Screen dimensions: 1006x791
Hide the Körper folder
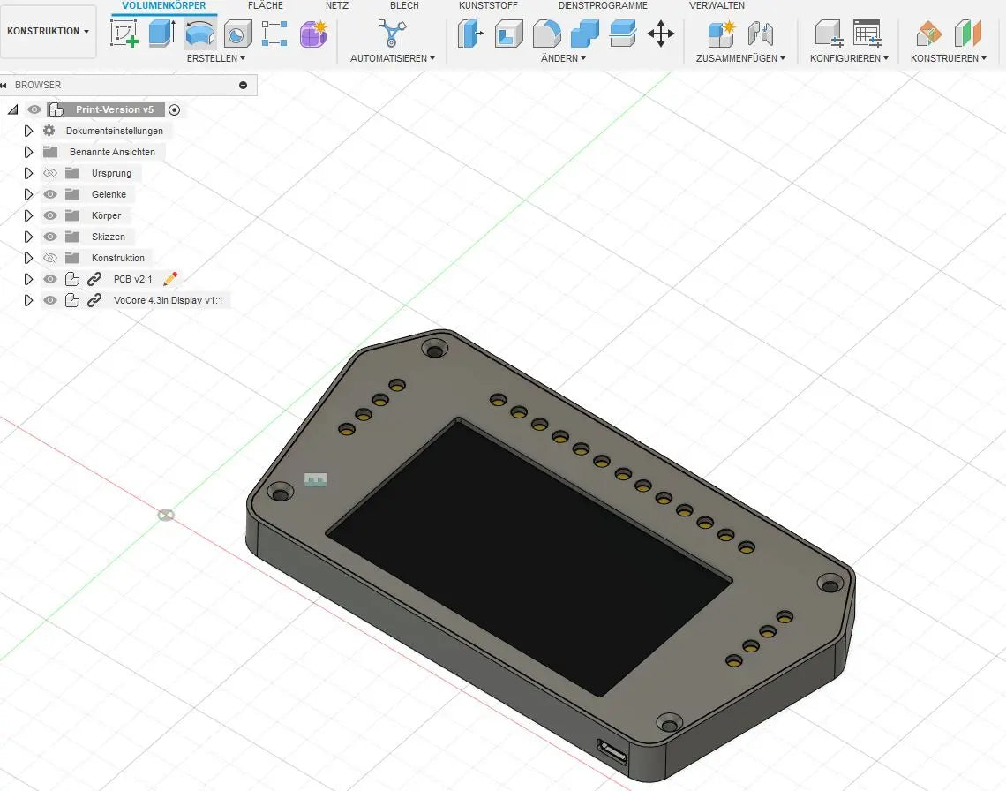50,215
